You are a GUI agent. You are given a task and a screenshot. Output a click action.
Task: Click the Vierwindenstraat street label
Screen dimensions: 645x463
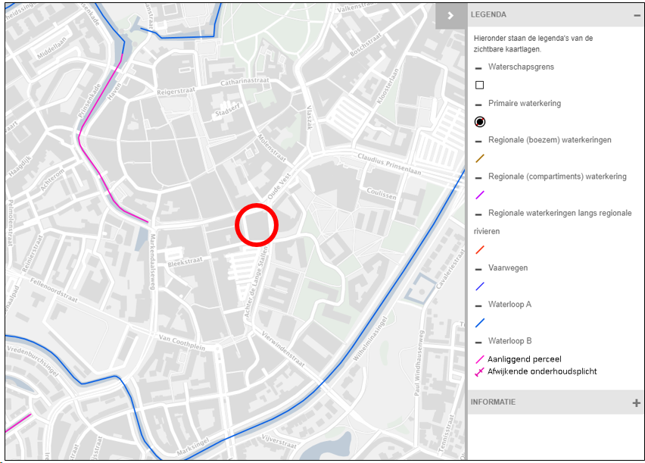(283, 349)
